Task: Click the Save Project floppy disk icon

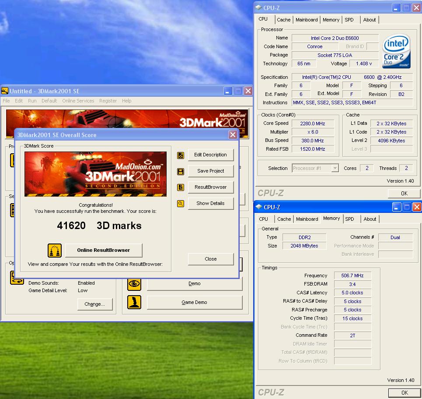Action: [x=181, y=171]
